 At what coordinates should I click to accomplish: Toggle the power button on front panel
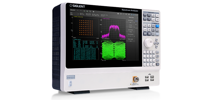click(70, 83)
